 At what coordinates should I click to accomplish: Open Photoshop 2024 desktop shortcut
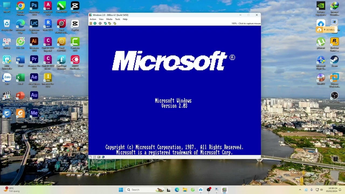tap(34, 9)
